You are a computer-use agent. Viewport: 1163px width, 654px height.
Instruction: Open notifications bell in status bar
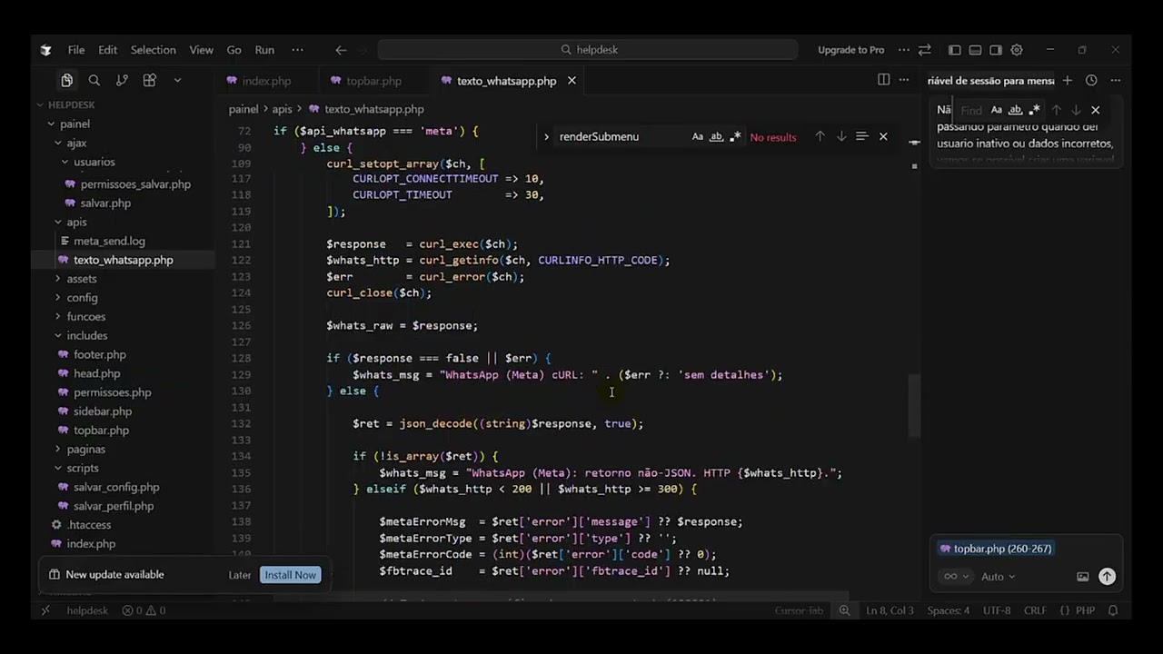1113,610
